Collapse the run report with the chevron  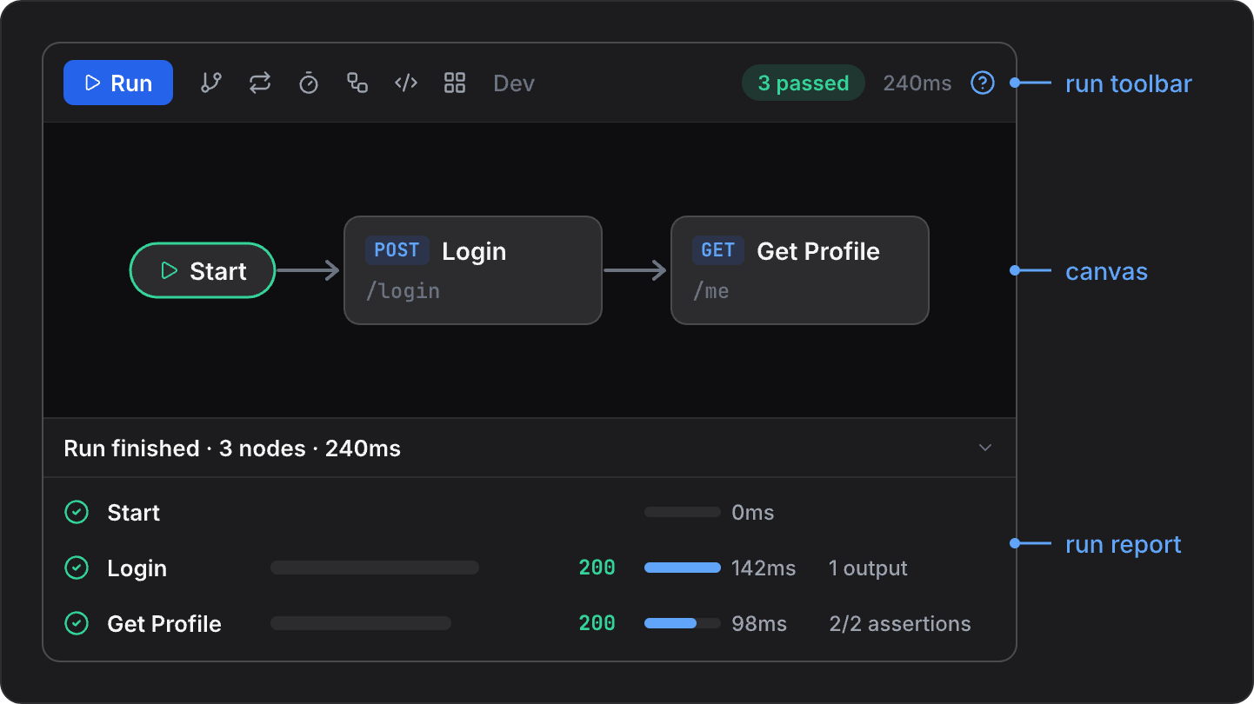pos(985,448)
